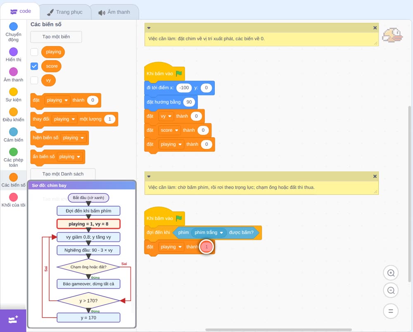Click the workspace vertical scrollbar

[409, 194]
